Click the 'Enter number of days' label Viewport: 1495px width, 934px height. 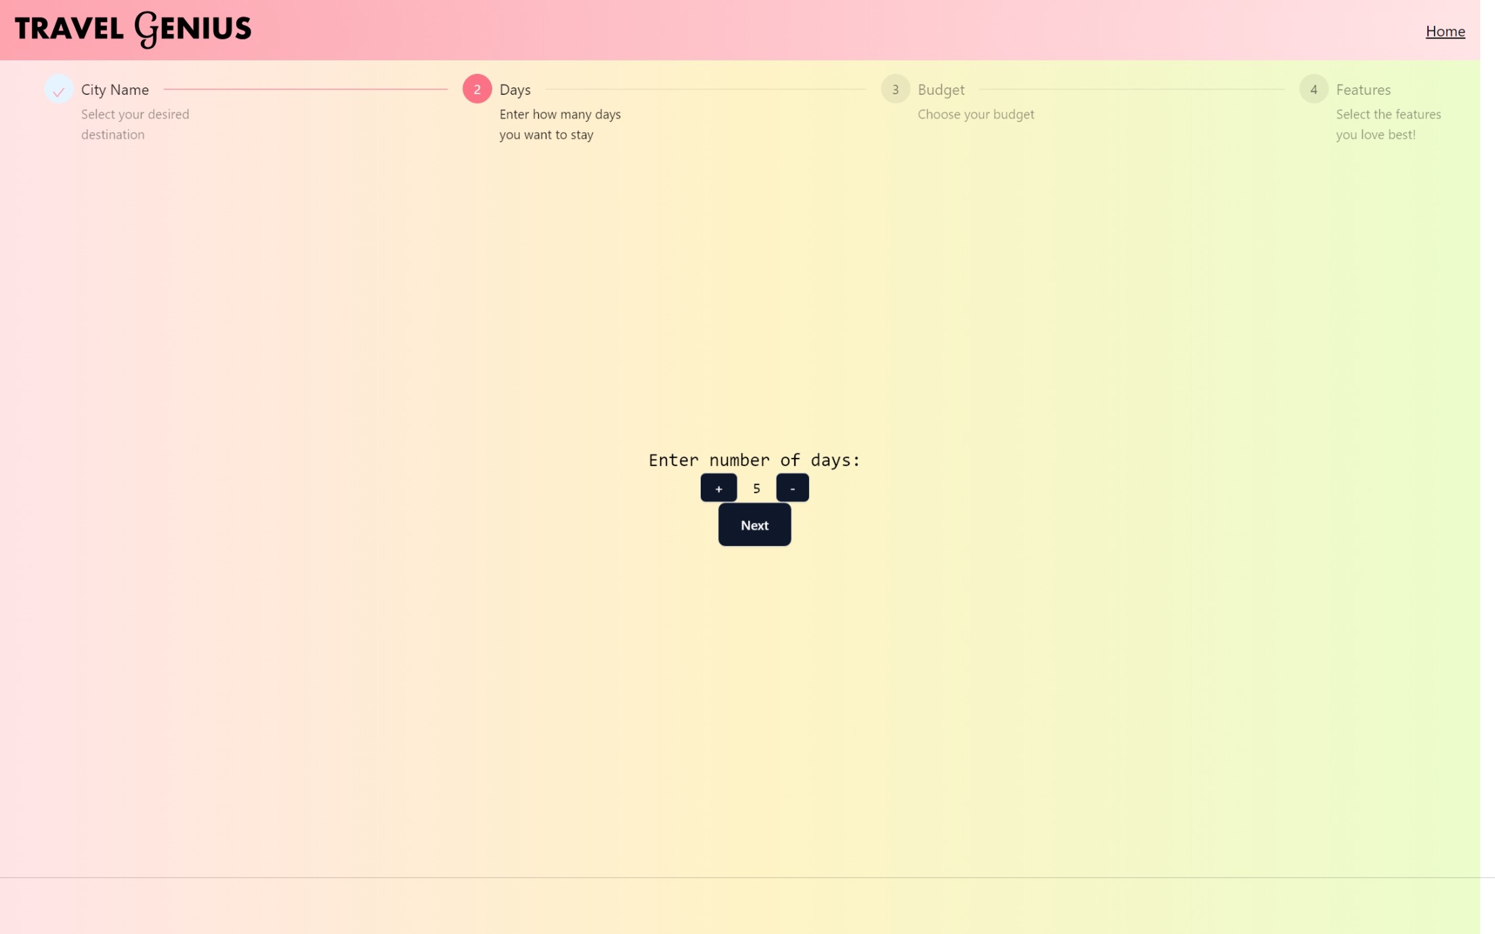[754, 461]
